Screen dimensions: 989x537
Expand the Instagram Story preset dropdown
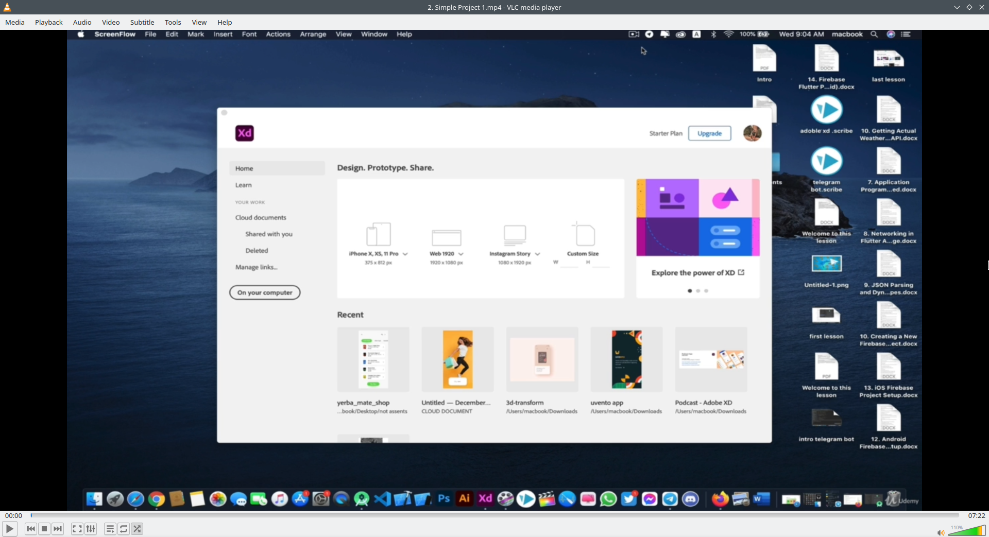coord(537,254)
